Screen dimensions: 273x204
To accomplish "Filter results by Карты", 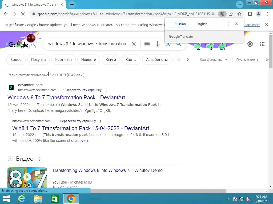I will [131, 59].
